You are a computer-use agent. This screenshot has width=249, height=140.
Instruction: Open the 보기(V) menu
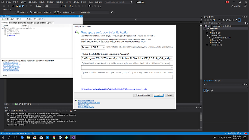coord(23,2)
